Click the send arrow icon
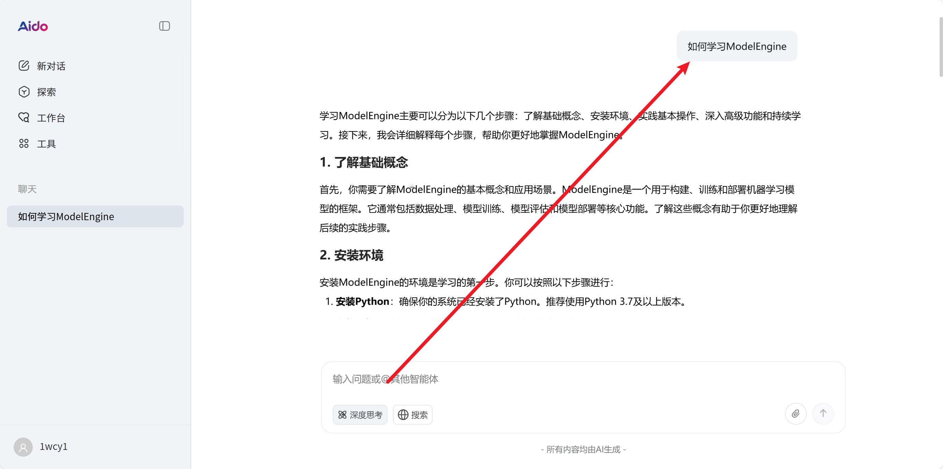Screen dimensions: 943x469 tap(822, 414)
